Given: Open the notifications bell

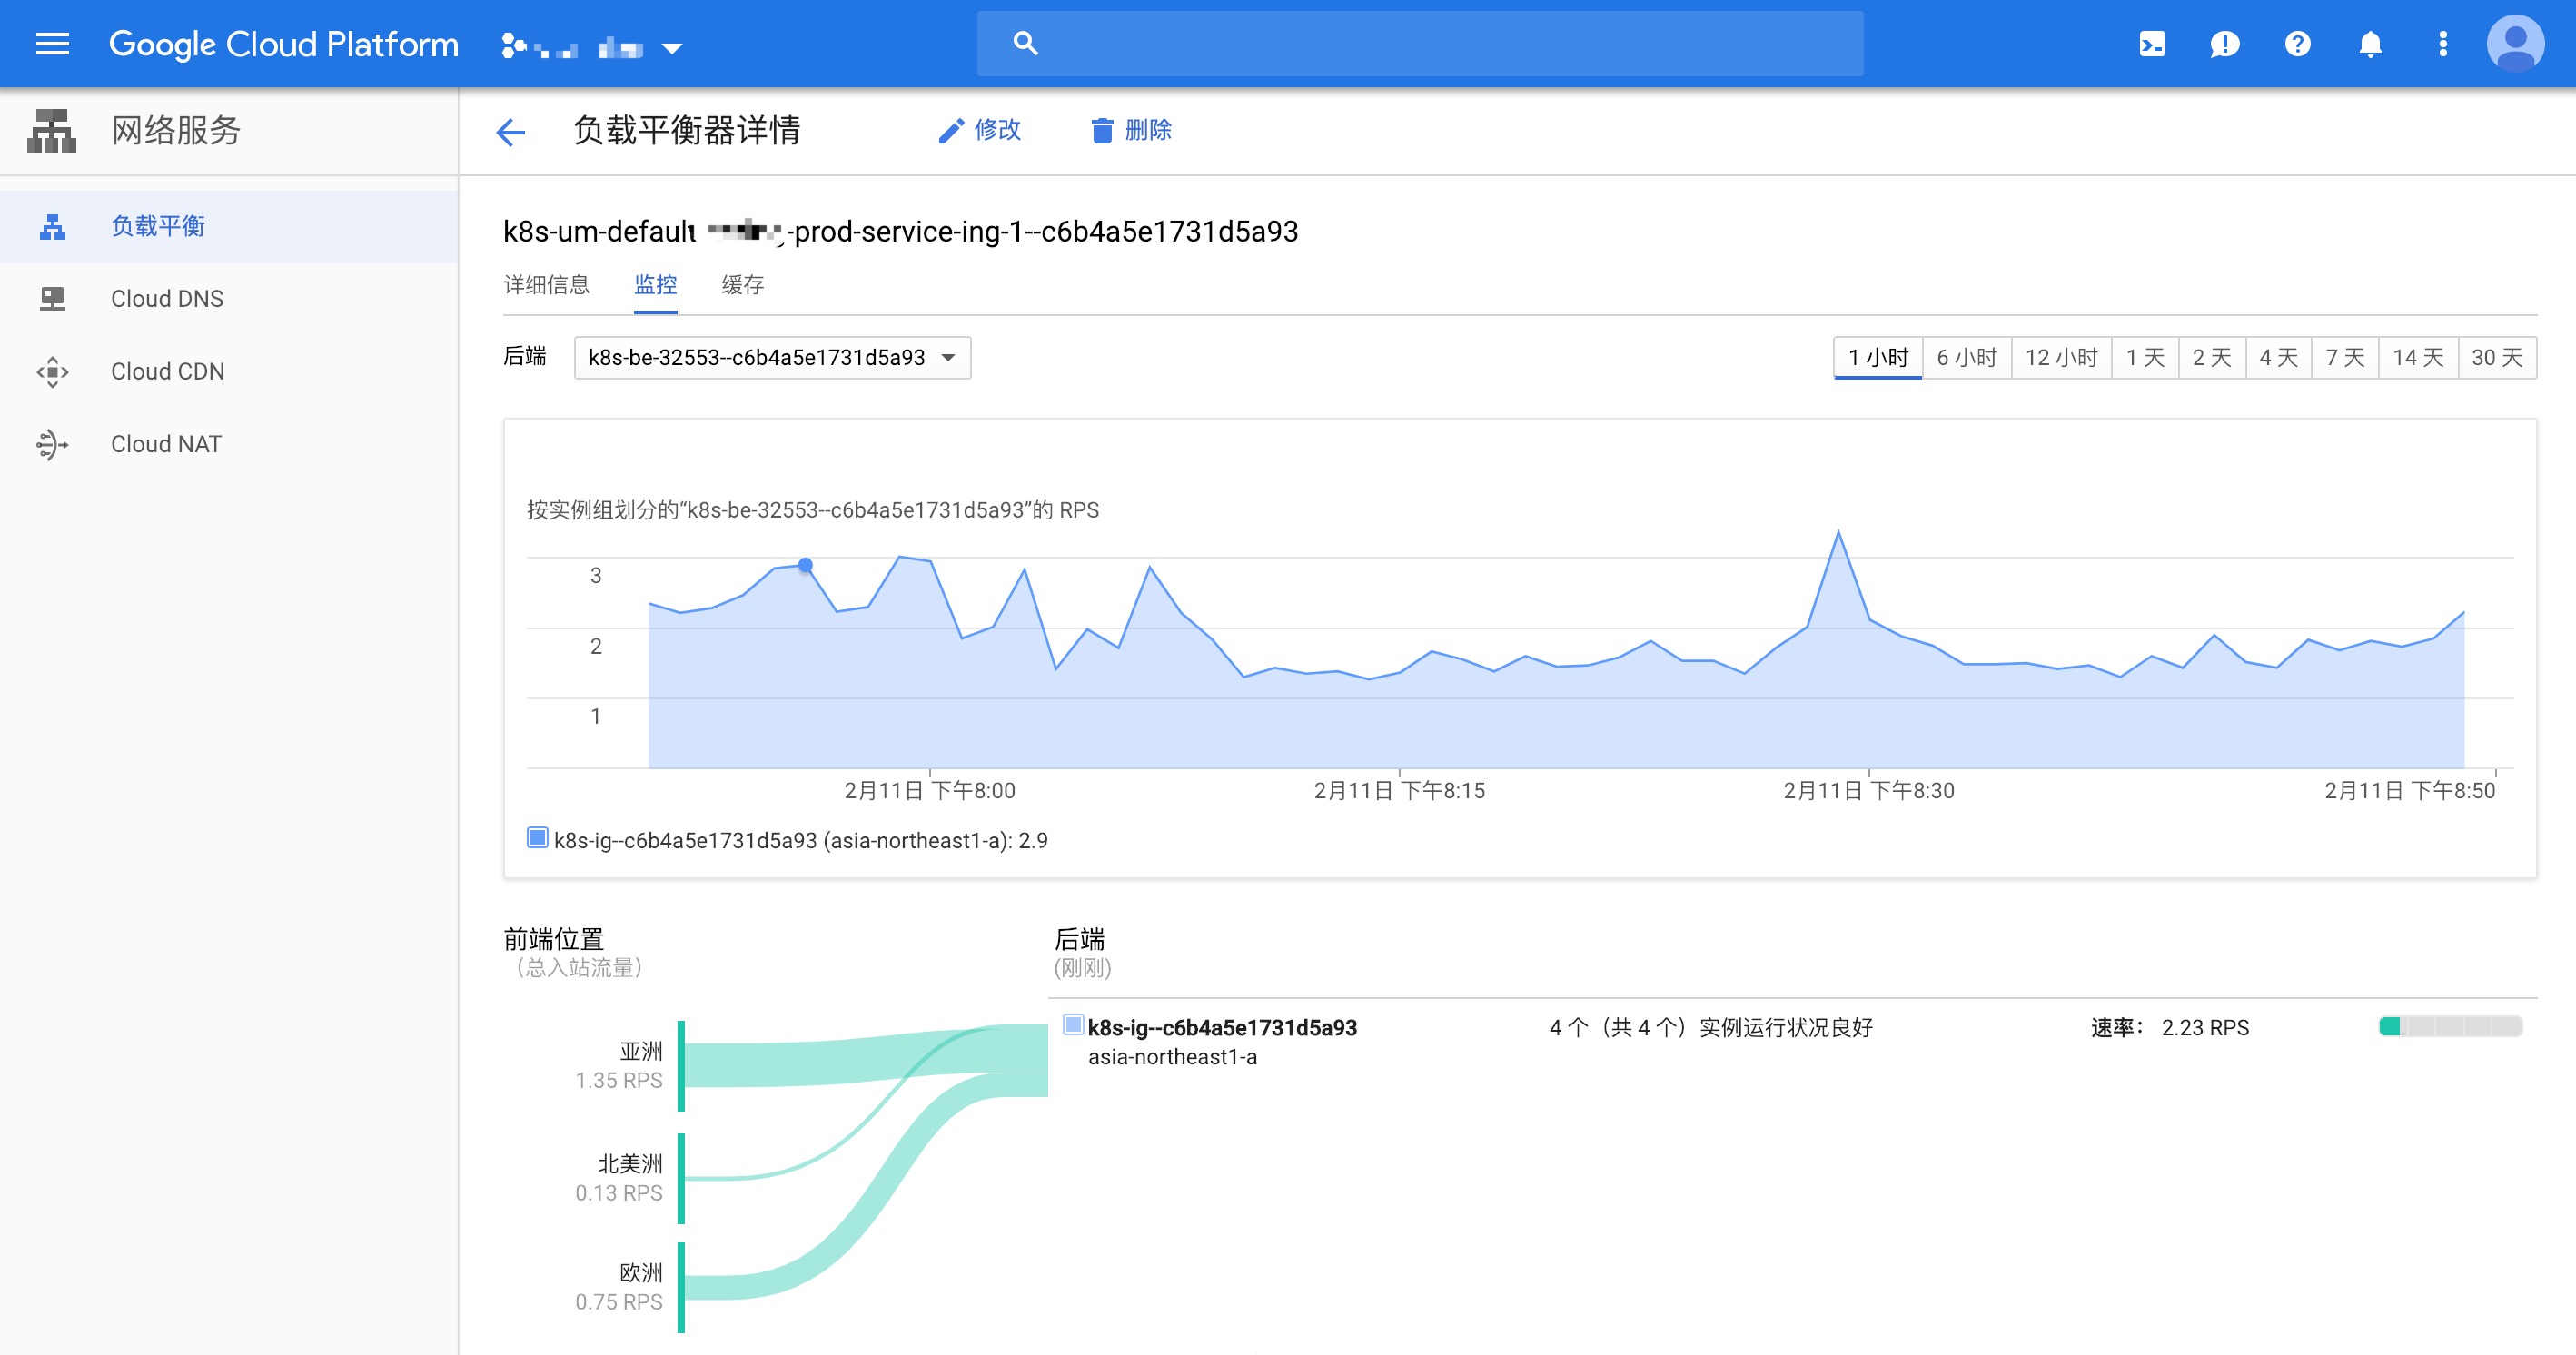Looking at the screenshot, I should tap(2370, 44).
